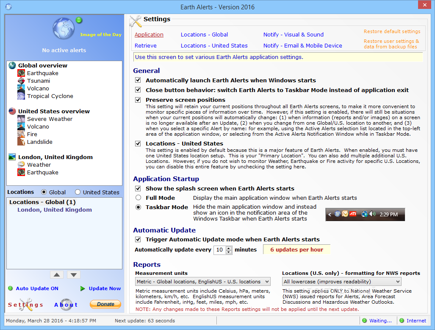
Task: Toggle Trigger Automatic Update mode checkbox
Action: tap(138, 240)
